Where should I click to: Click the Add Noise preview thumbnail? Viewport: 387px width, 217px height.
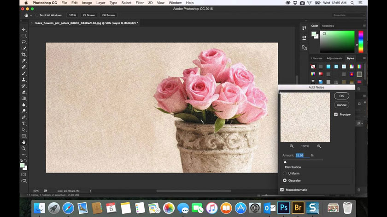click(305, 117)
